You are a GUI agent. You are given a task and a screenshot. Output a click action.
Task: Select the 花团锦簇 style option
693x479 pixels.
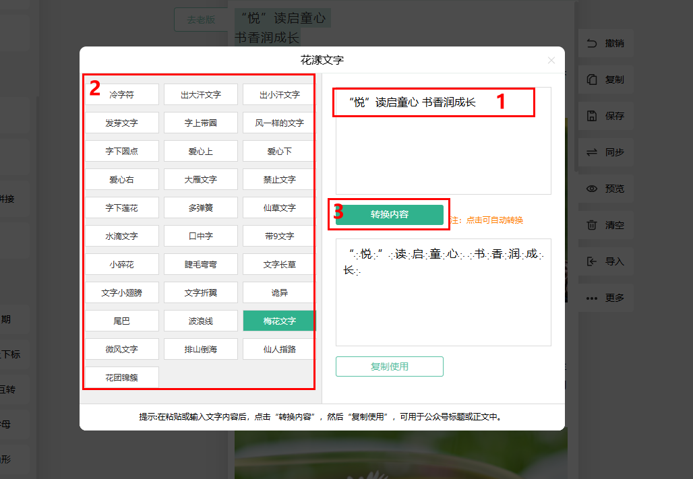[121, 378]
